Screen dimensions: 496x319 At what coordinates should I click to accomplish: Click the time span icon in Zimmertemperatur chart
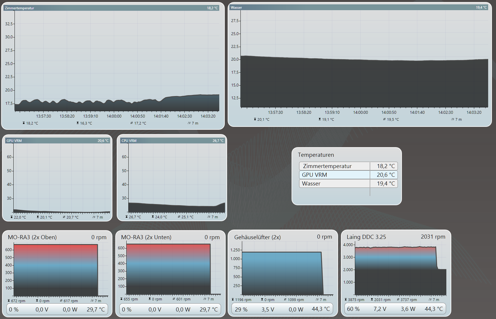(x=189, y=123)
